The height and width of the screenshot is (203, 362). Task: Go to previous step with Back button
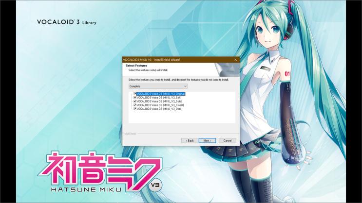point(190,140)
